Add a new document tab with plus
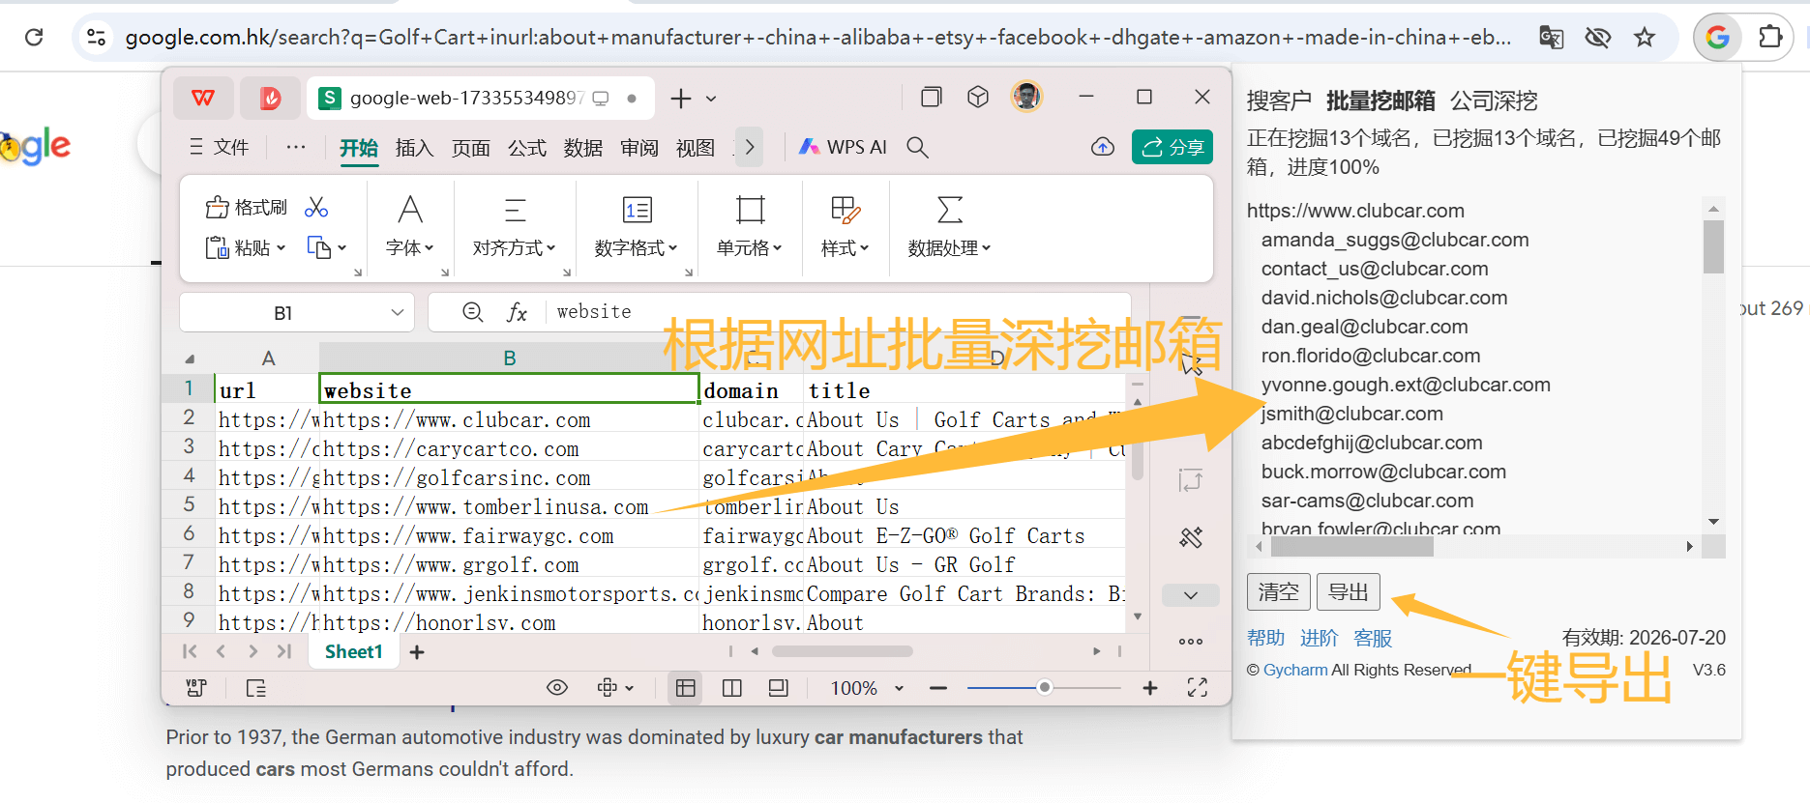The width and height of the screenshot is (1810, 803). 681,98
